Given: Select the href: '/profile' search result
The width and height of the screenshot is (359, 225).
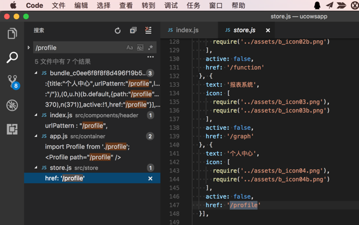Looking at the screenshot, I should click(92, 178).
